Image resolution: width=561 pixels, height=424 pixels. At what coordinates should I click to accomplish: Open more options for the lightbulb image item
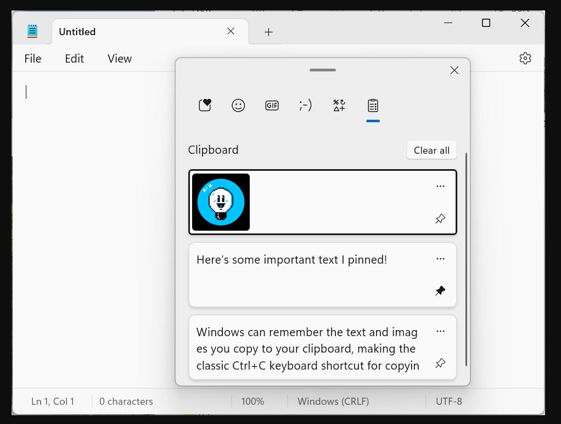440,186
